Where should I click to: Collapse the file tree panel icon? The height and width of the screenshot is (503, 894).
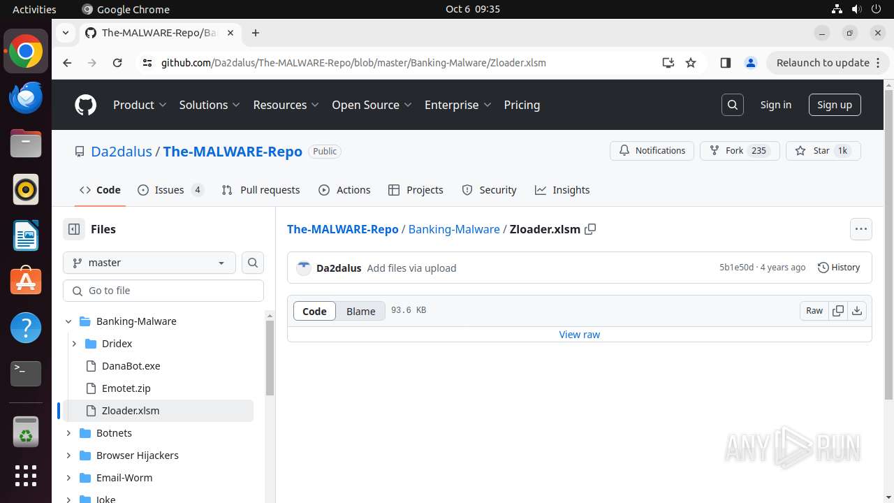pyautogui.click(x=73, y=229)
